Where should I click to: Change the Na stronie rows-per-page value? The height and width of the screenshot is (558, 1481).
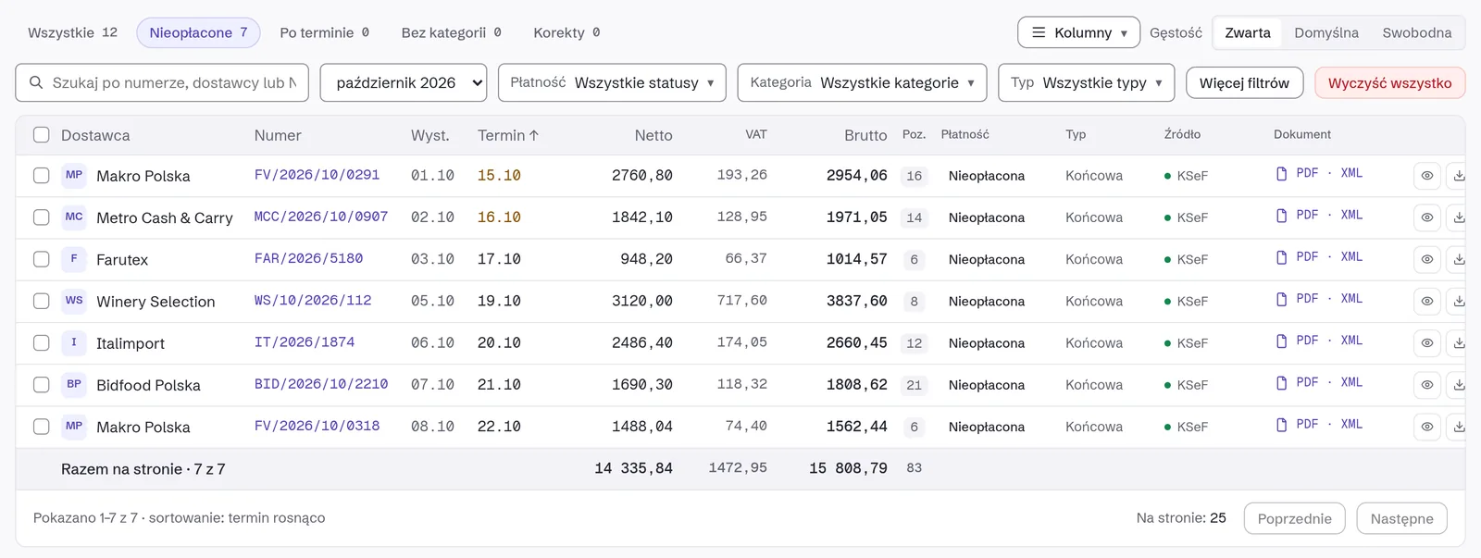pos(1217,518)
